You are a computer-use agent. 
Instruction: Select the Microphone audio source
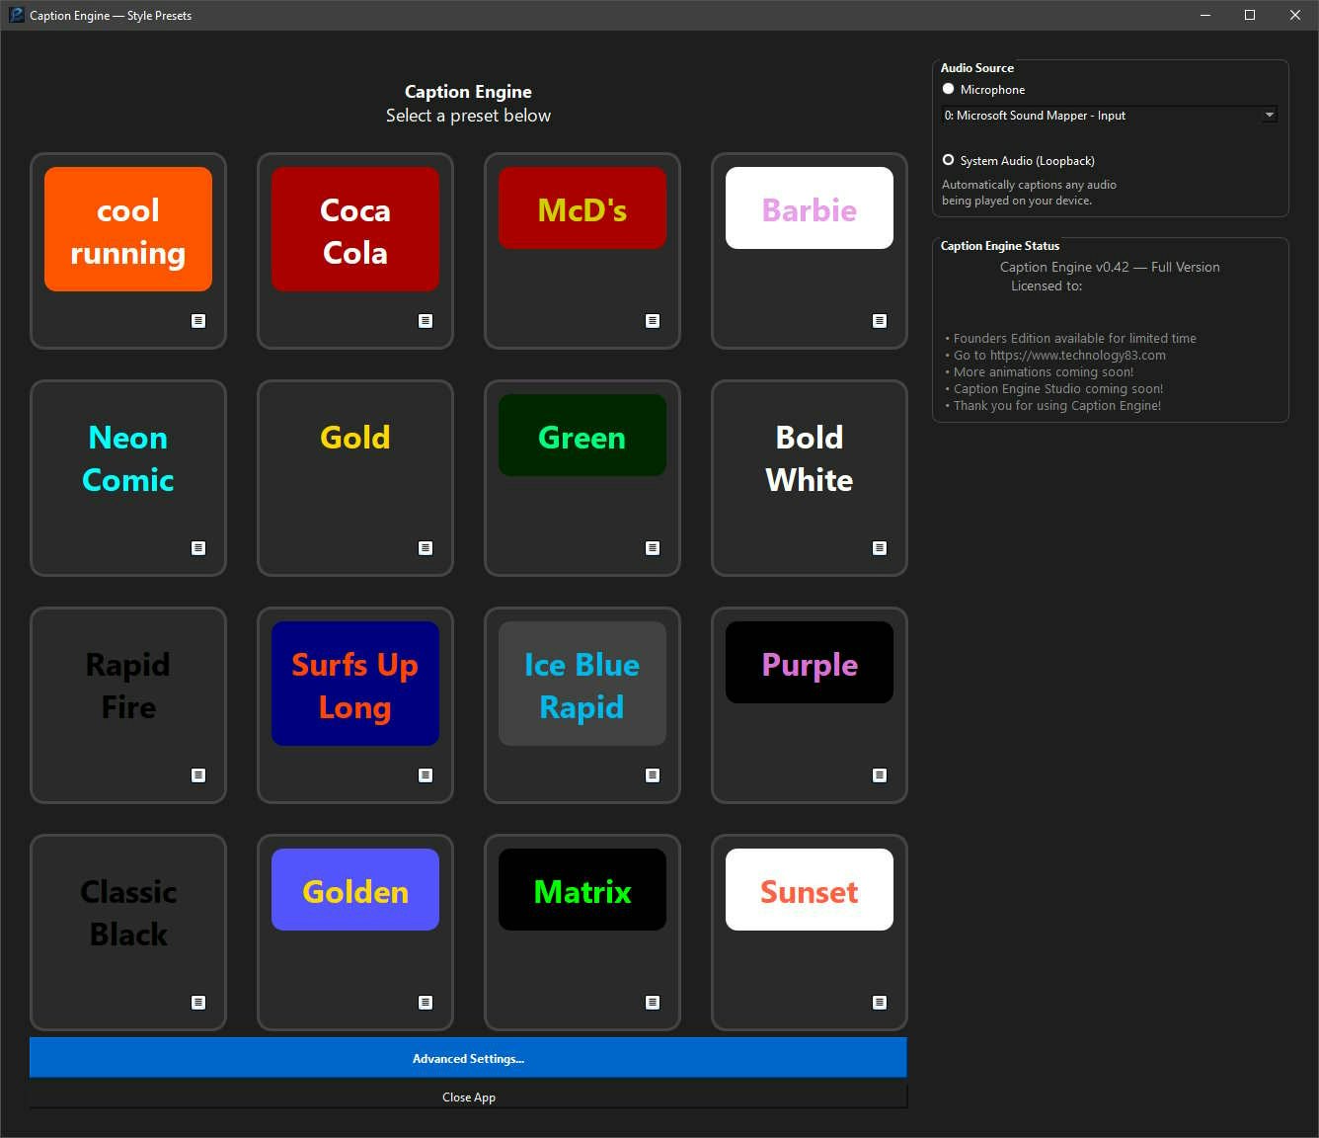948,89
